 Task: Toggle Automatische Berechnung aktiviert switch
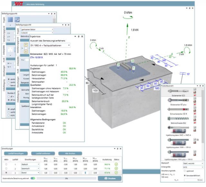tap(33, 178)
